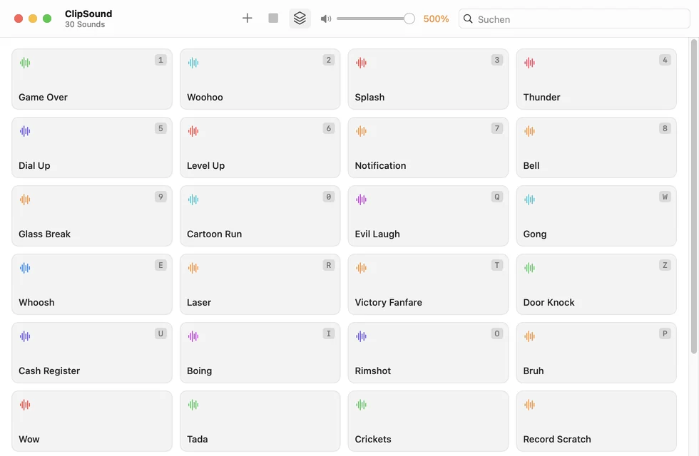The width and height of the screenshot is (699, 456).
Task: Click the red waveform icon on Thunder
Action: pos(529,63)
